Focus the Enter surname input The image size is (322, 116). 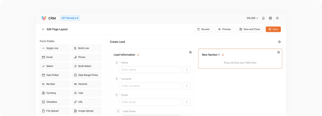pyautogui.click(x=150, y=86)
